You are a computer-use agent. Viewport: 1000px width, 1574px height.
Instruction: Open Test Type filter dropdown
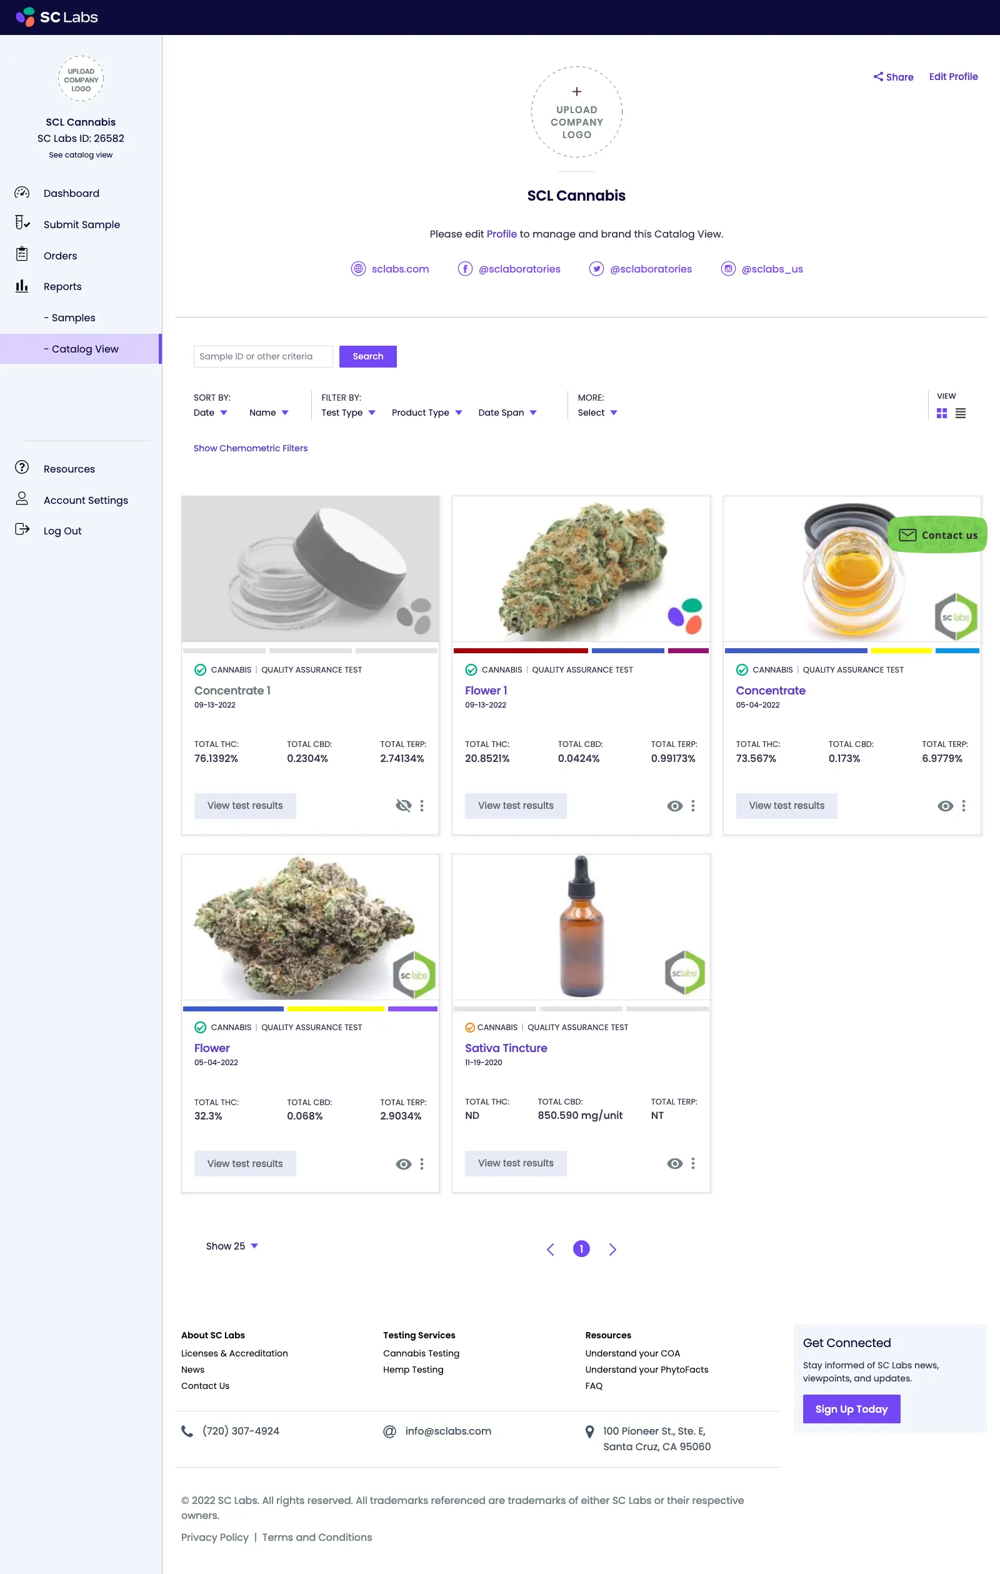(x=348, y=413)
